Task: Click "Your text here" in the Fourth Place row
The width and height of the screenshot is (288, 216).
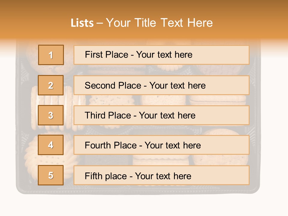Action: coord(173,145)
